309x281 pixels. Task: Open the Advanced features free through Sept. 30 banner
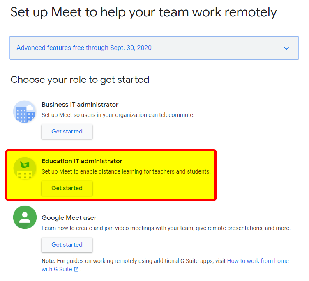[154, 48]
